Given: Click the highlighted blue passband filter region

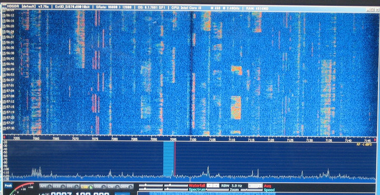Looking at the screenshot, I should [x=168, y=160].
